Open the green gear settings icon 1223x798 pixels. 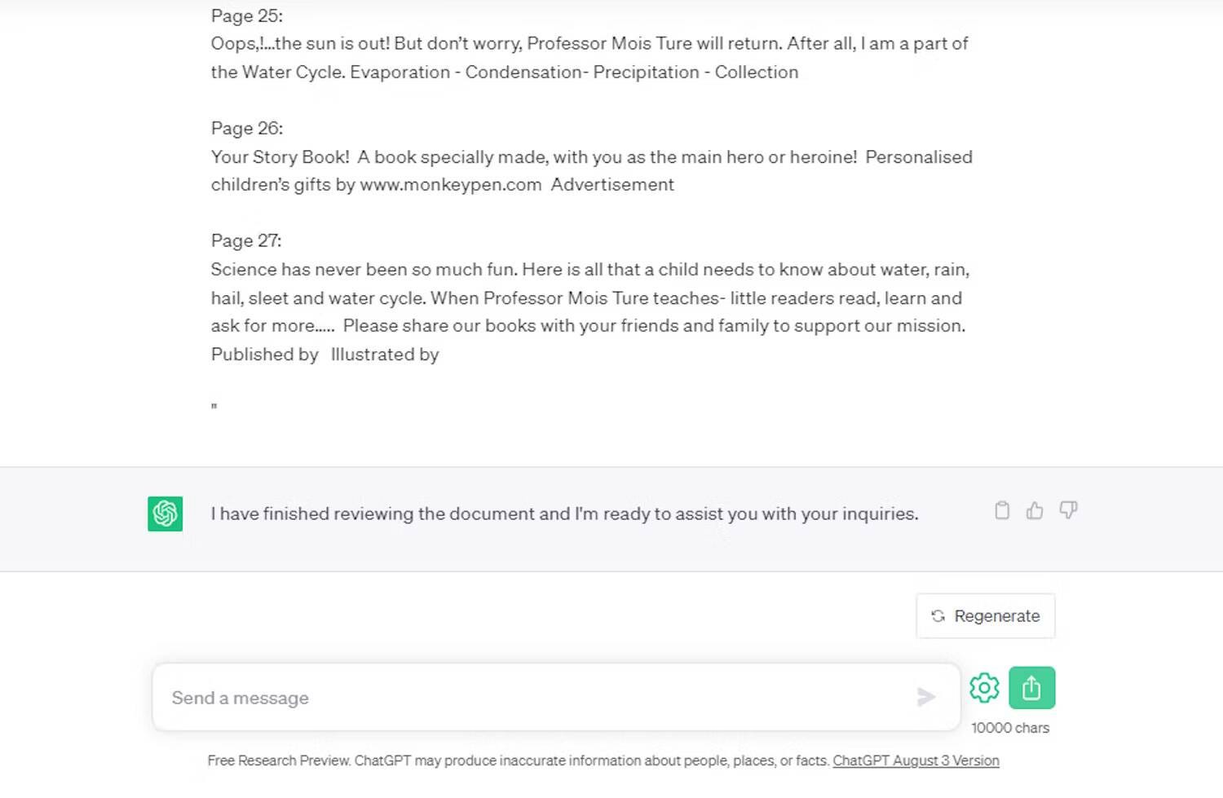984,688
